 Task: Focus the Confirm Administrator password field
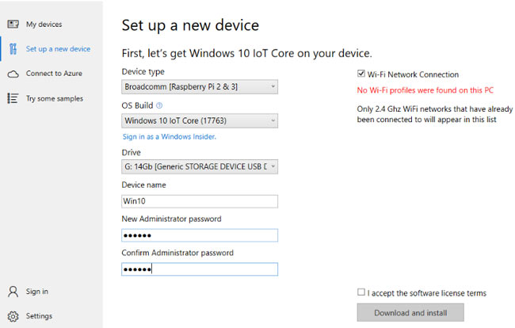point(200,269)
